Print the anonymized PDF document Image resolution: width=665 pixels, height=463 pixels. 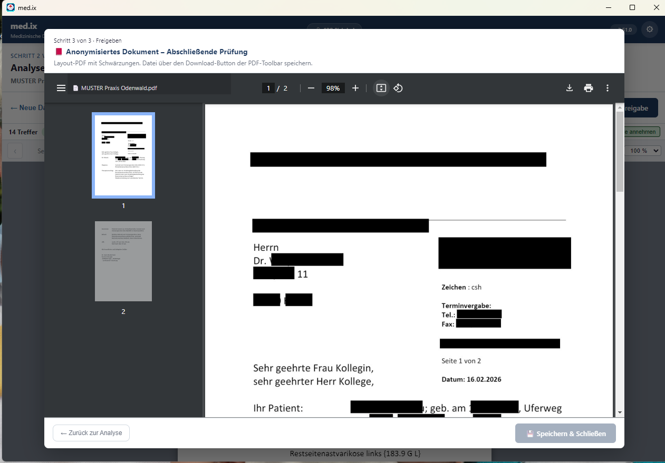pyautogui.click(x=589, y=88)
